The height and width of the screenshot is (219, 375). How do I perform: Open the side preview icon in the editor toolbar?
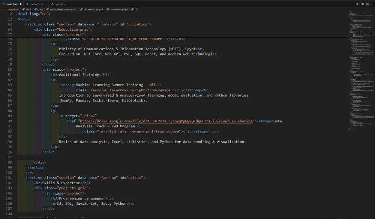click(362, 4)
